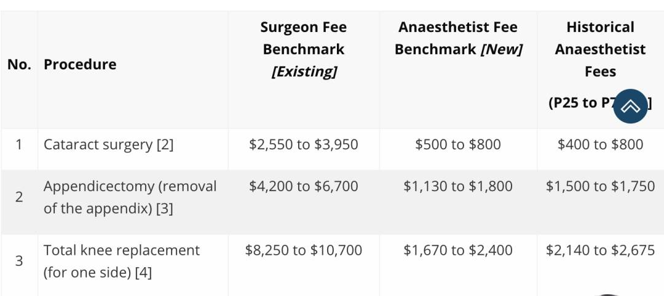This screenshot has width=664, height=296.
Task: Click the $8,250 to $10,700 surgeon fee
Action: coord(303,251)
